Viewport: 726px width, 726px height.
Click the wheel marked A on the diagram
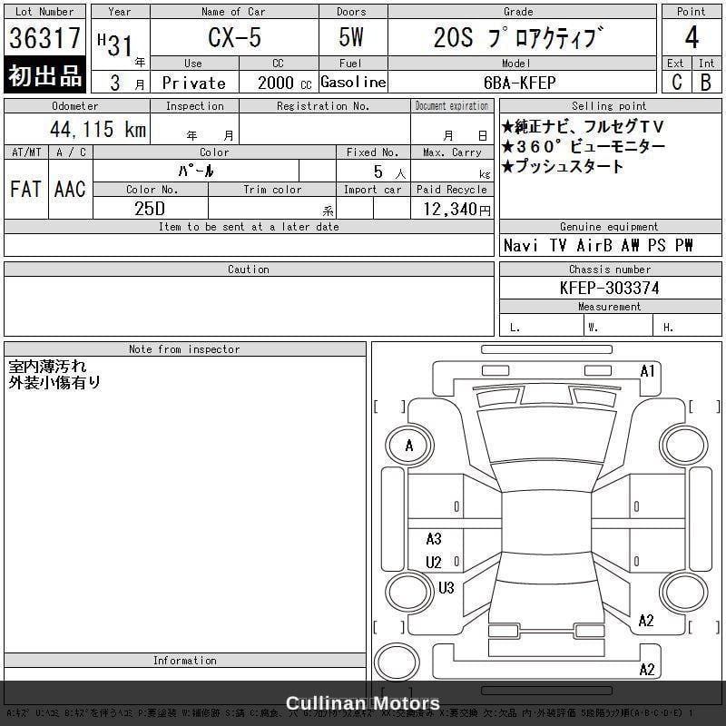pyautogui.click(x=409, y=446)
